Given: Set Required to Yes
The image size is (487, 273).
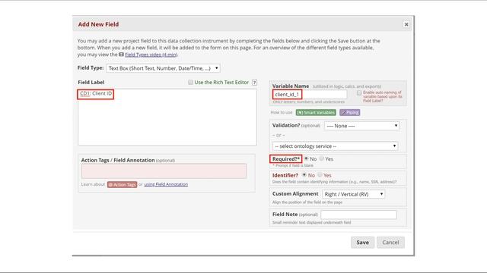Looking at the screenshot, I should [x=321, y=158].
